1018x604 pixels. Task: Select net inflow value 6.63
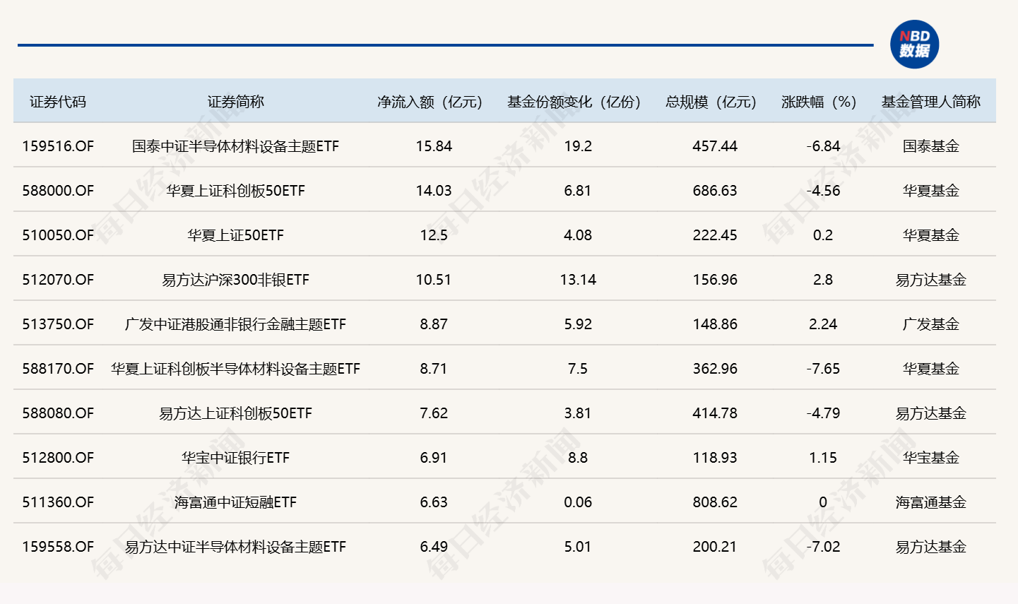[x=434, y=502]
